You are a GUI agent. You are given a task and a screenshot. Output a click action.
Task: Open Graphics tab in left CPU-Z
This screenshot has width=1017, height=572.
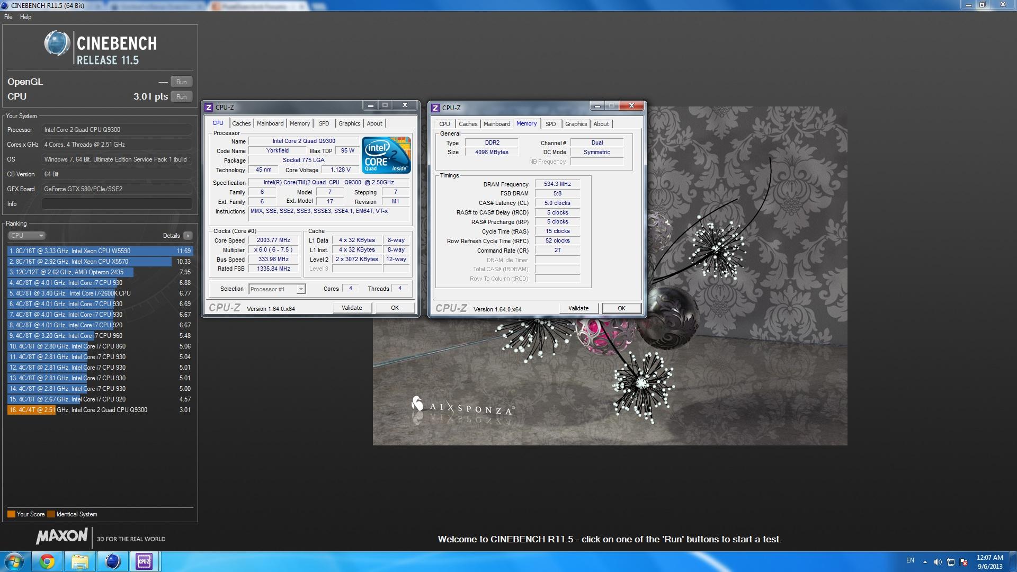(x=350, y=123)
